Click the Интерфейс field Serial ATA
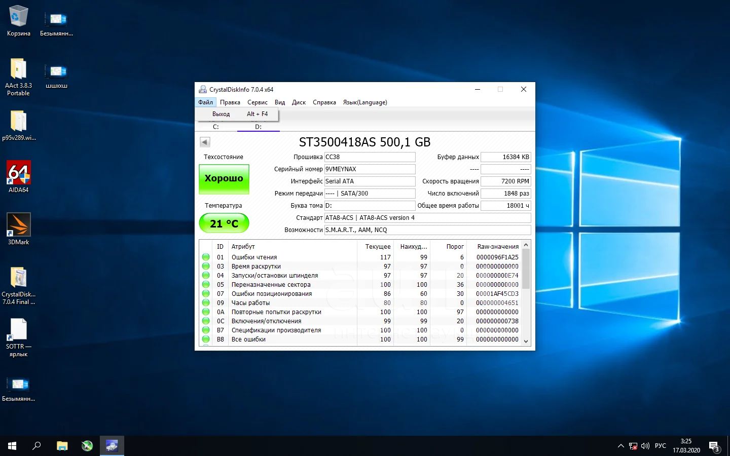The width and height of the screenshot is (730, 456). click(370, 181)
